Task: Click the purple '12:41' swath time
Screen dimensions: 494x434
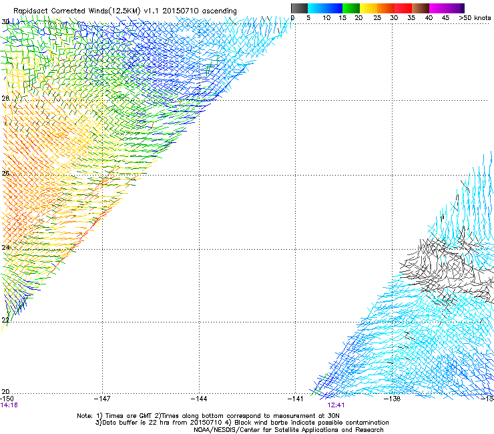Action: 336,405
